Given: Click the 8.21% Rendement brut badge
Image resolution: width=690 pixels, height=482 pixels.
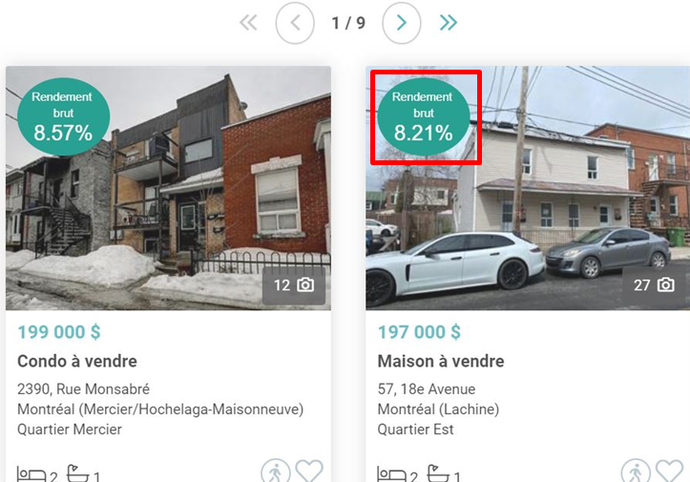Looking at the screenshot, I should (x=424, y=116).
